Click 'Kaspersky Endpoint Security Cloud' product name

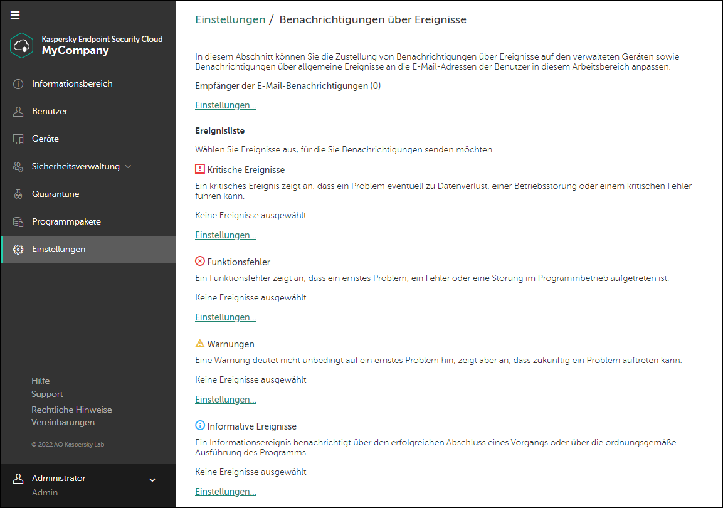tap(102, 39)
